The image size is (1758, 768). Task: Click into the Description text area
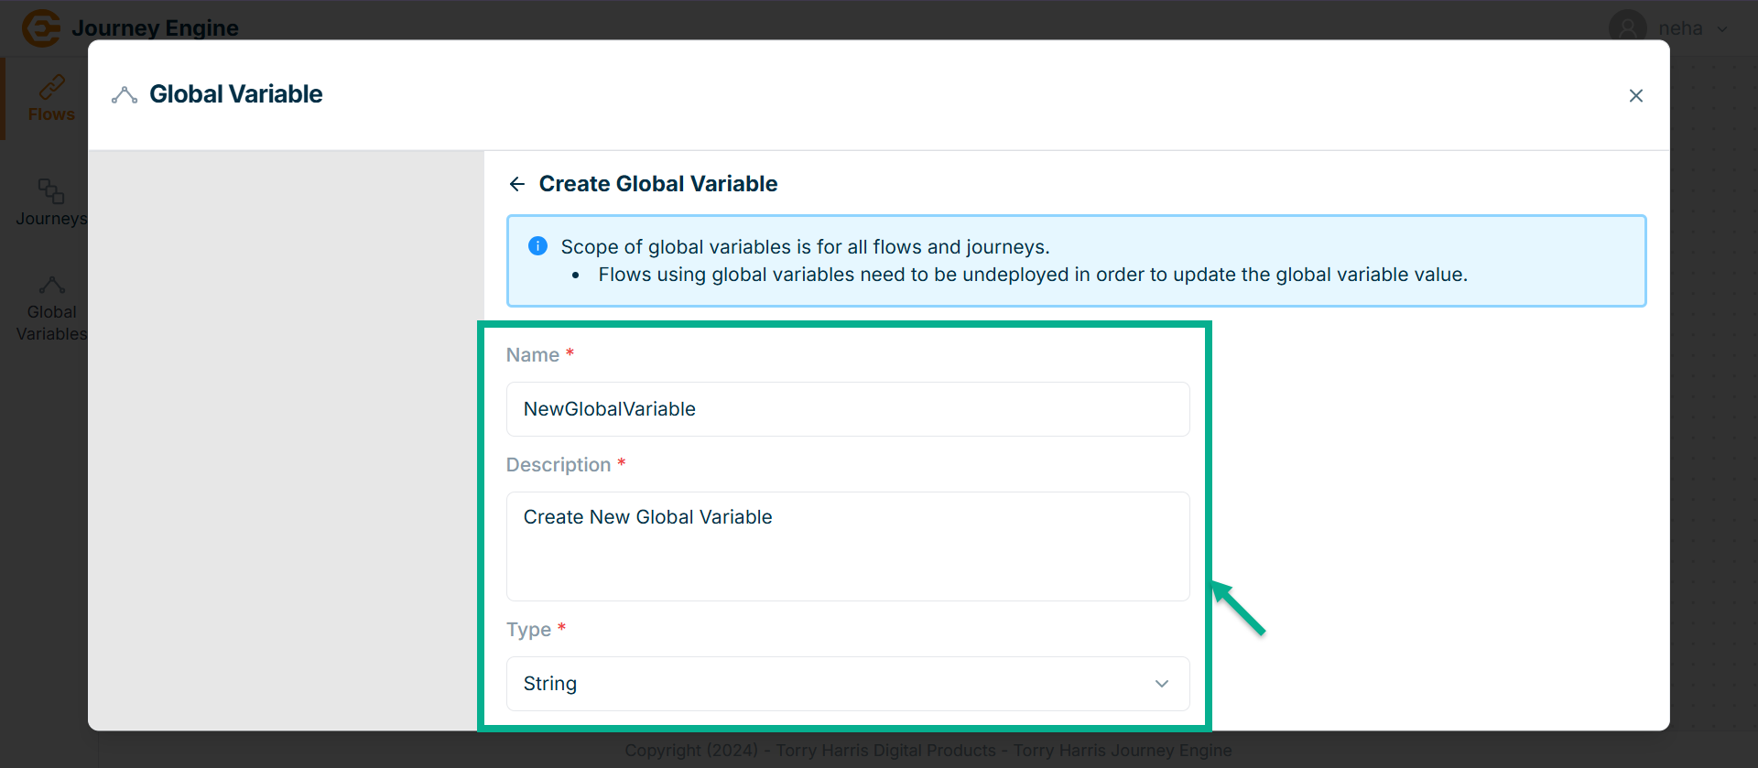[847, 546]
